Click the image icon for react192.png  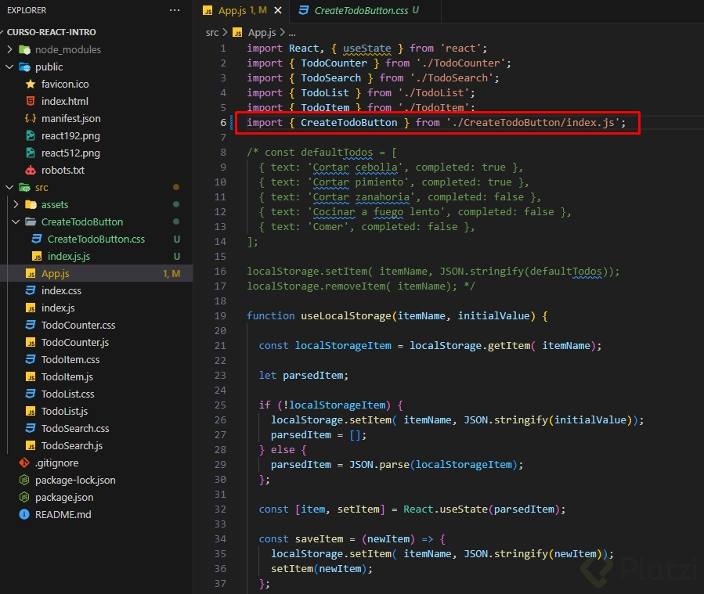click(x=31, y=135)
